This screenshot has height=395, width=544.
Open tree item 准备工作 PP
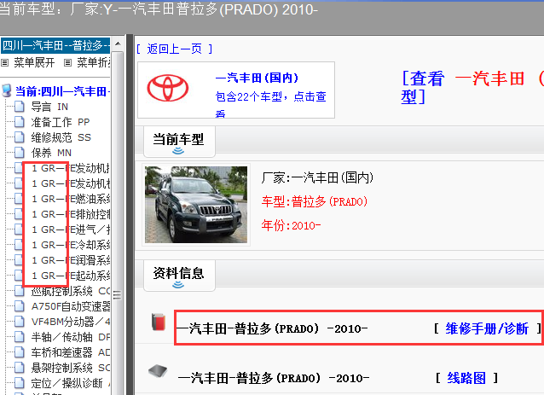61,122
